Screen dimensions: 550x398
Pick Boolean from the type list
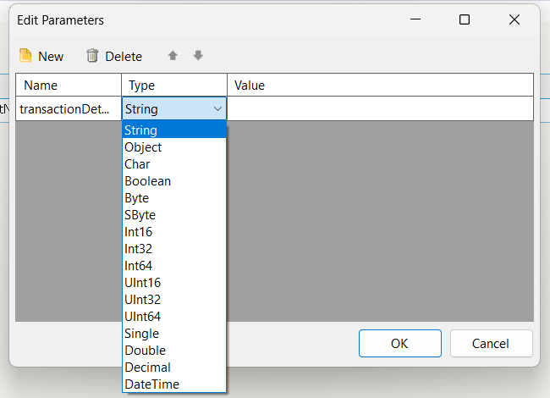(x=174, y=181)
